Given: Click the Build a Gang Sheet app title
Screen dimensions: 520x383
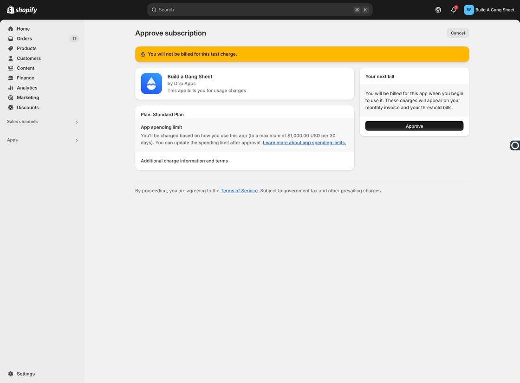Looking at the screenshot, I should tap(190, 77).
